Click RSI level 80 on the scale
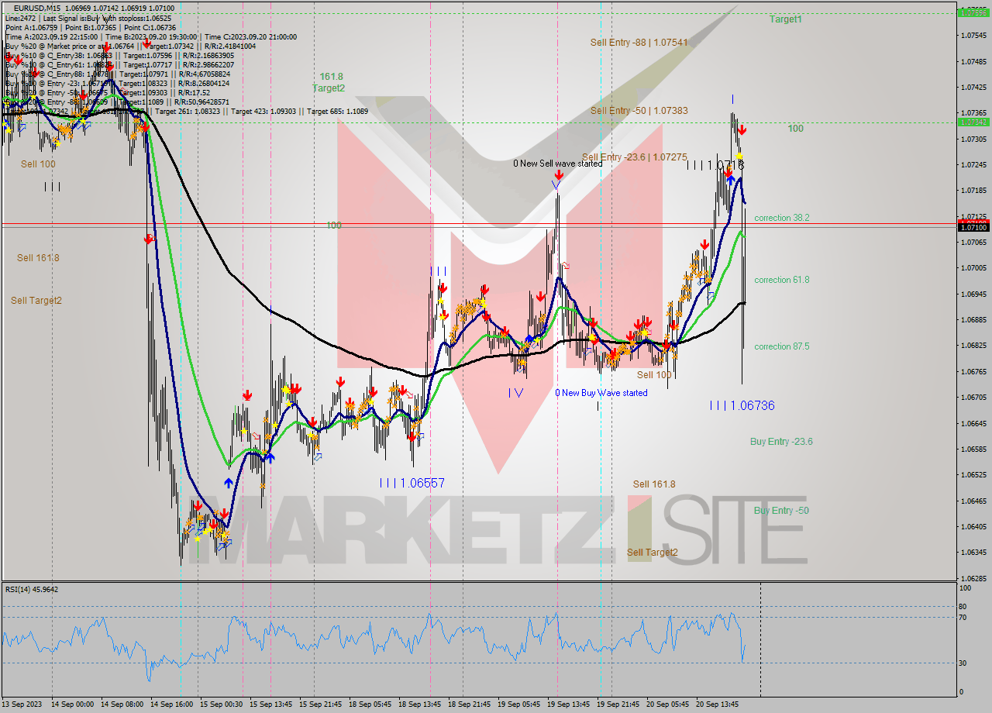 964,606
